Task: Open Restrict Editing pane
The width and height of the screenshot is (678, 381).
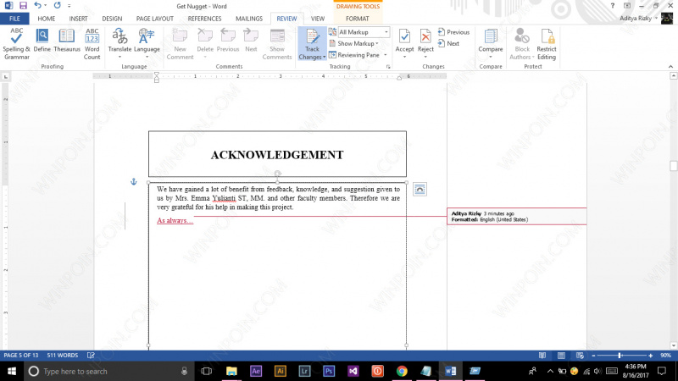Action: [547, 44]
